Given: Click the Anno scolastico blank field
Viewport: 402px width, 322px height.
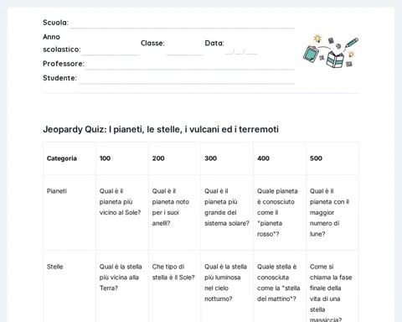Looking at the screenshot, I should pos(111,49).
